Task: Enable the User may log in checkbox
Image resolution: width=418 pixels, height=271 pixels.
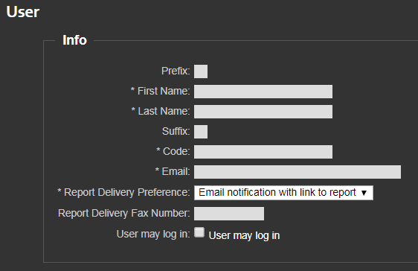Action: (x=199, y=232)
